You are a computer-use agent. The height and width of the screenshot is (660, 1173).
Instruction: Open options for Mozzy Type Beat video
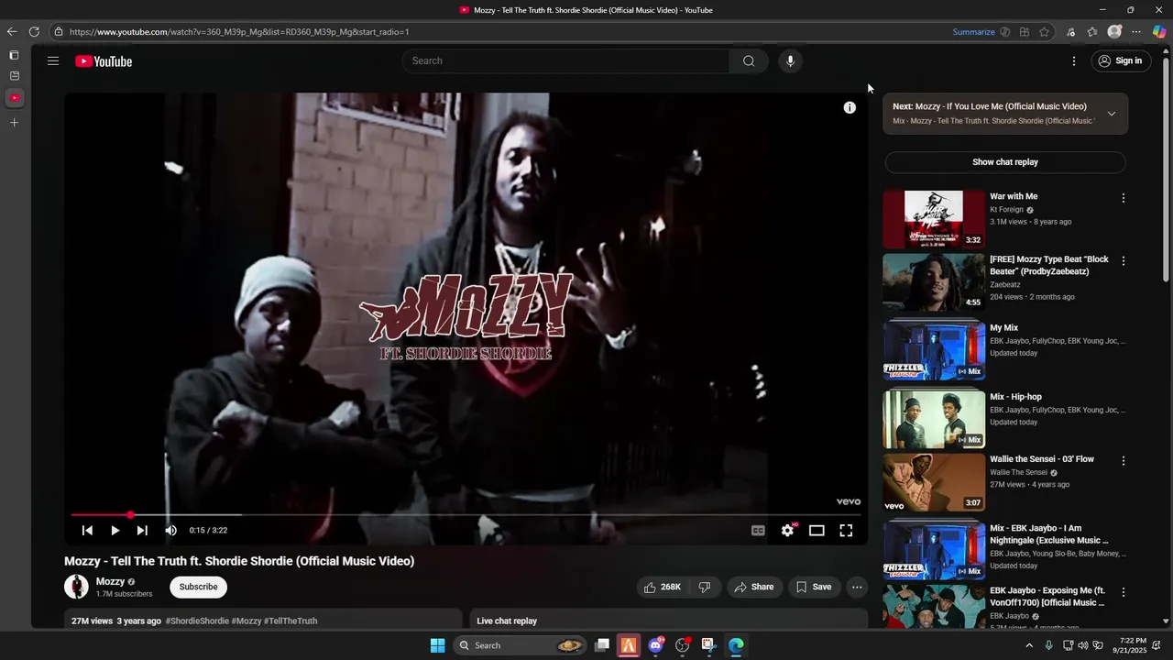click(x=1123, y=260)
